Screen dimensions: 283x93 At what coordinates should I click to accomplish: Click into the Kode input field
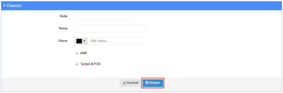[x=101, y=16]
